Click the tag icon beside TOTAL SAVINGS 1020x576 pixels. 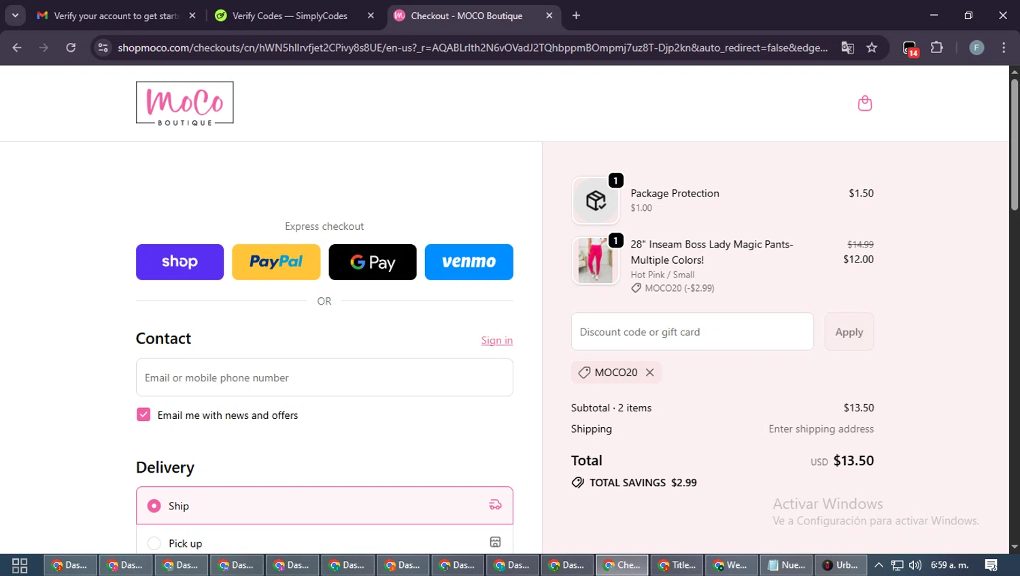point(578,483)
